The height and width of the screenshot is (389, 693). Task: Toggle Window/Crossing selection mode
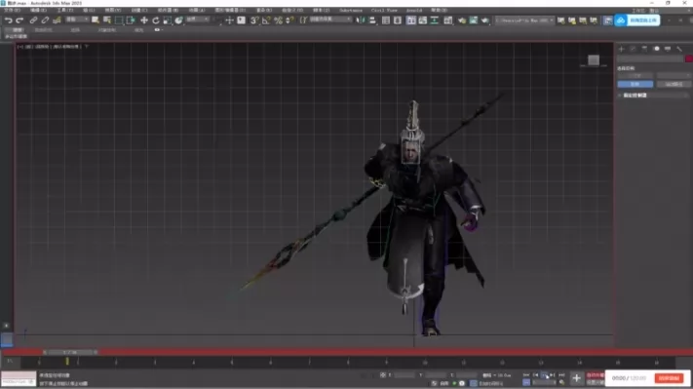click(x=131, y=20)
